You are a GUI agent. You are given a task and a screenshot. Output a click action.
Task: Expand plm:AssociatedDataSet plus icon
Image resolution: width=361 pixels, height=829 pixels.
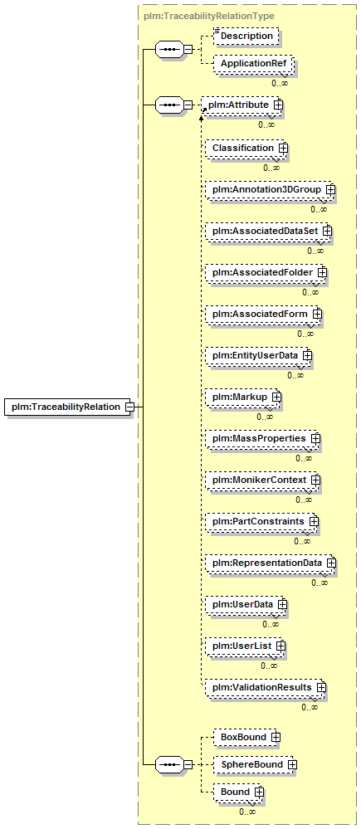[327, 231]
